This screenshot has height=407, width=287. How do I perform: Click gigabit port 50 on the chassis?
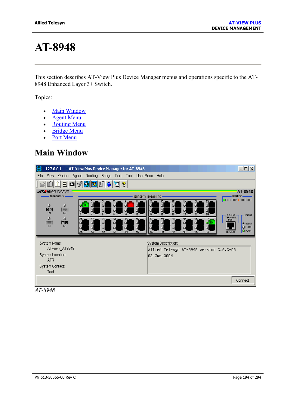(x=65, y=209)
